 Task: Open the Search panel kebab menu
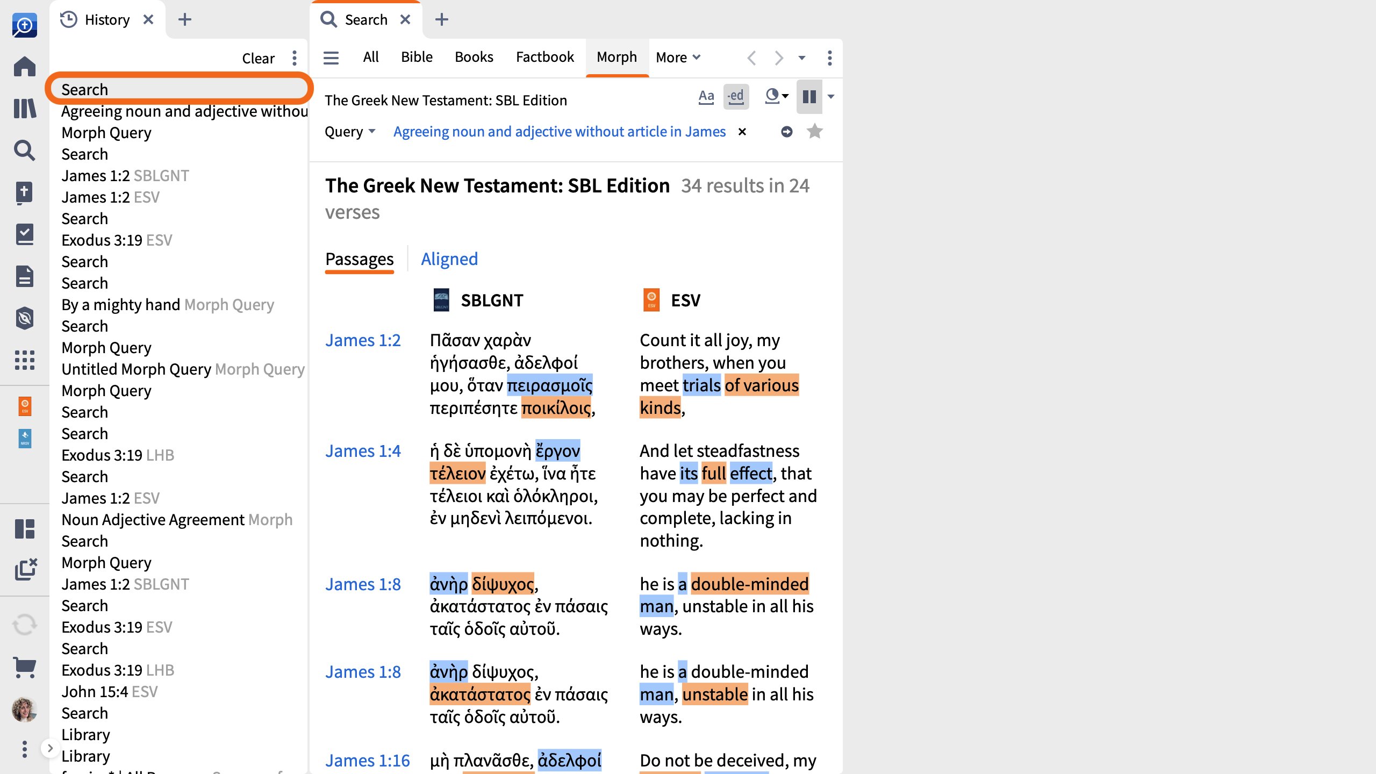click(830, 58)
